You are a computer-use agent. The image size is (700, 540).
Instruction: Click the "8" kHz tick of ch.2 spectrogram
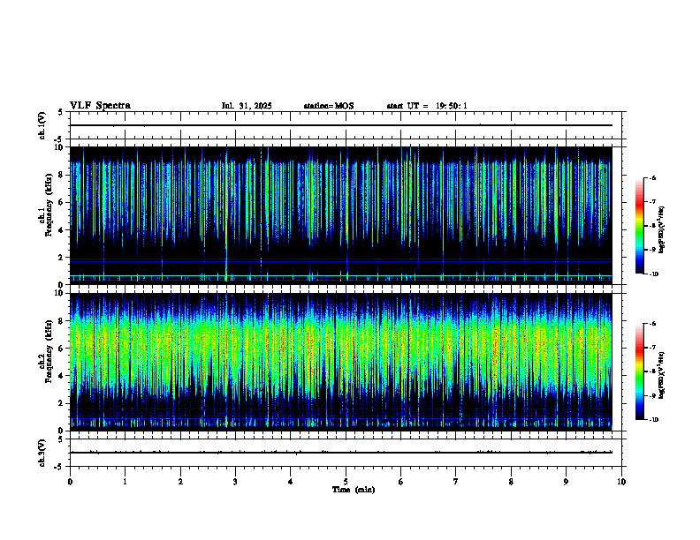[x=62, y=321]
